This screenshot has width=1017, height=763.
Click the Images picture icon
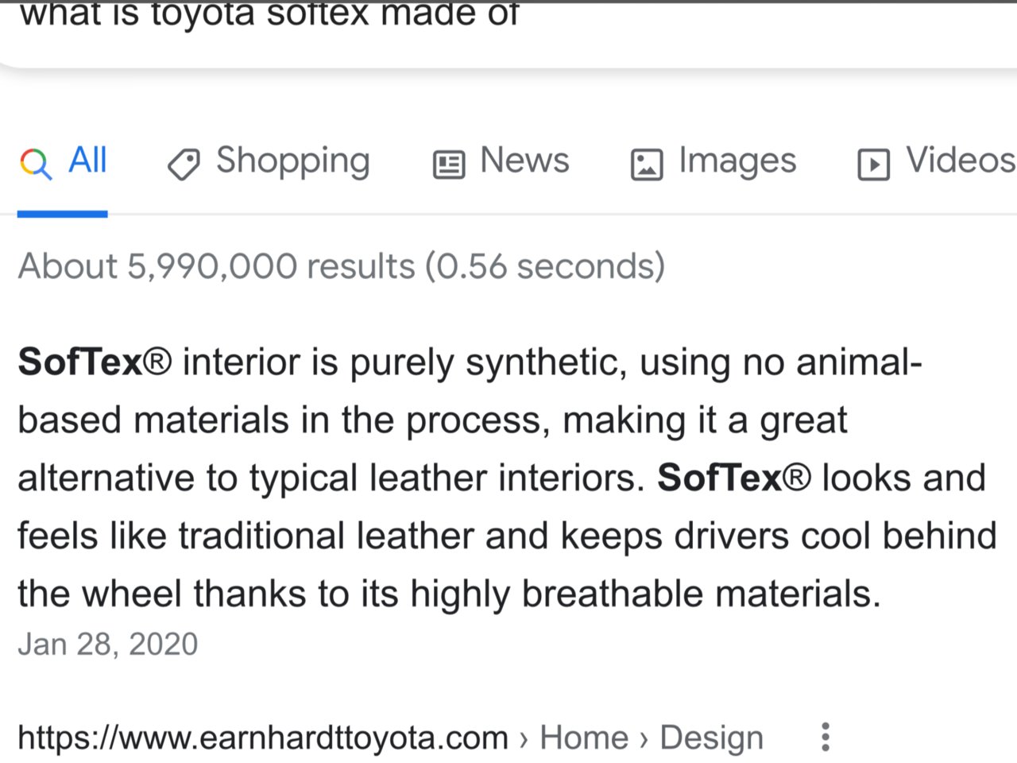click(647, 165)
